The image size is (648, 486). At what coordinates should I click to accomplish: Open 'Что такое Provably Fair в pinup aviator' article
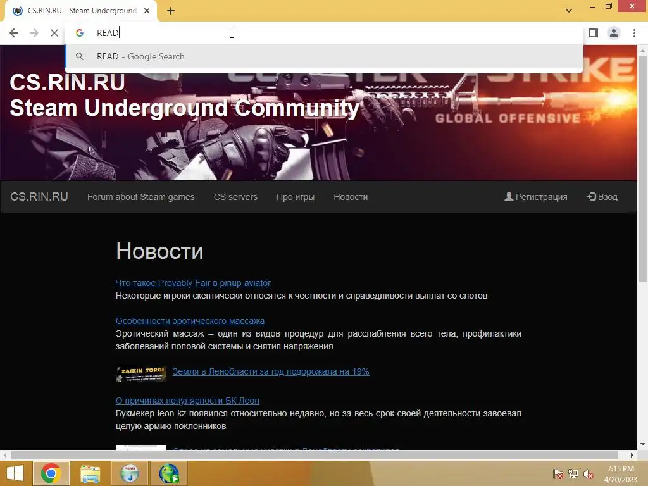pyautogui.click(x=193, y=283)
